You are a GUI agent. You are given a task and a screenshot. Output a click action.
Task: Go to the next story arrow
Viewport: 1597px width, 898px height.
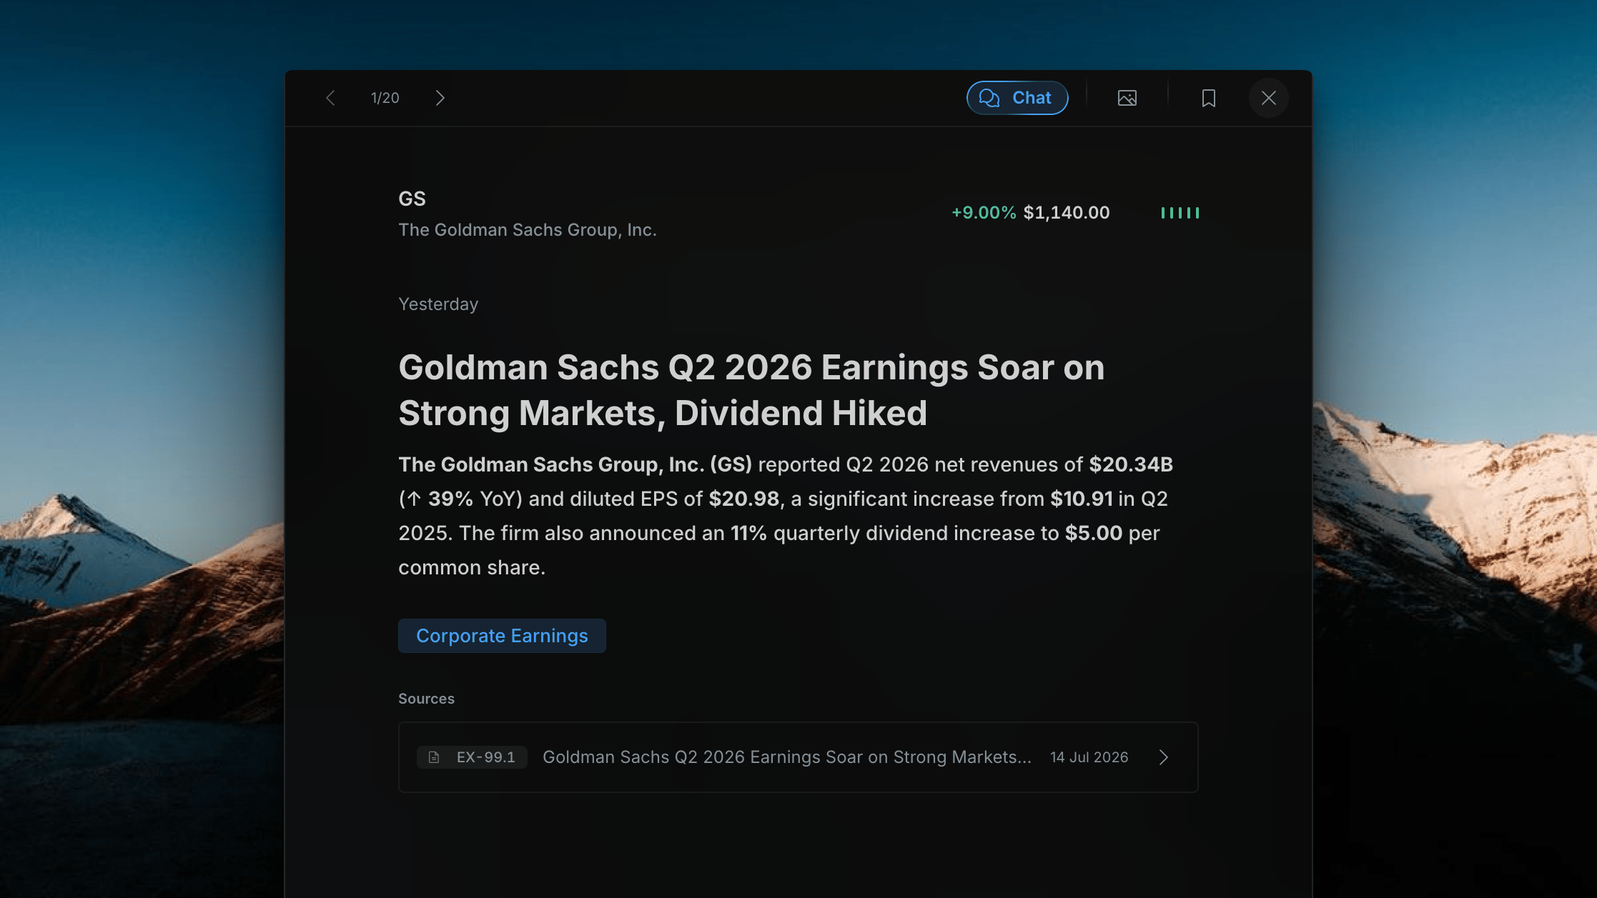point(440,98)
